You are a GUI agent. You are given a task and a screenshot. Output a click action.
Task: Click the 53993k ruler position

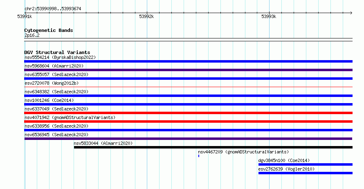(x=269, y=16)
